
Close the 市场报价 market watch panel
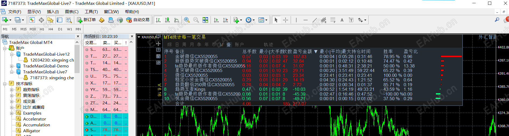pos(132,36)
